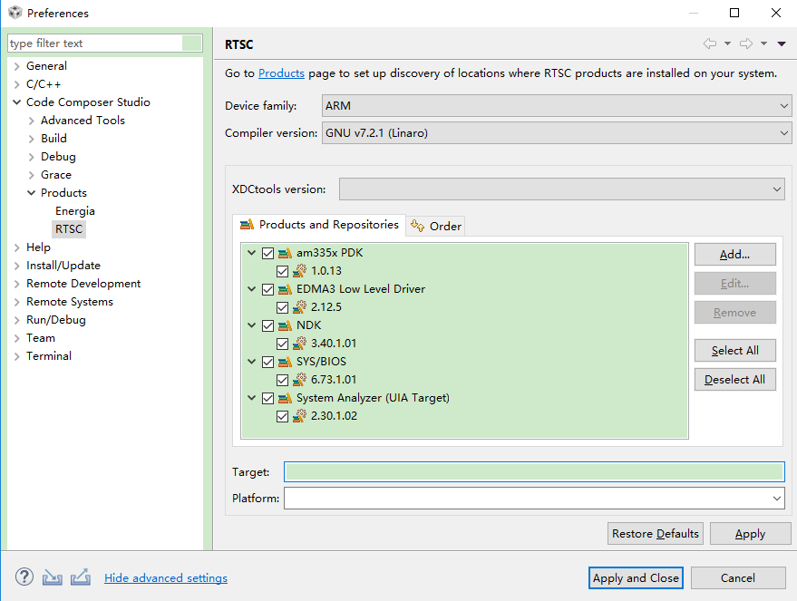Switch to the Order tab
797x601 pixels.
click(x=436, y=226)
